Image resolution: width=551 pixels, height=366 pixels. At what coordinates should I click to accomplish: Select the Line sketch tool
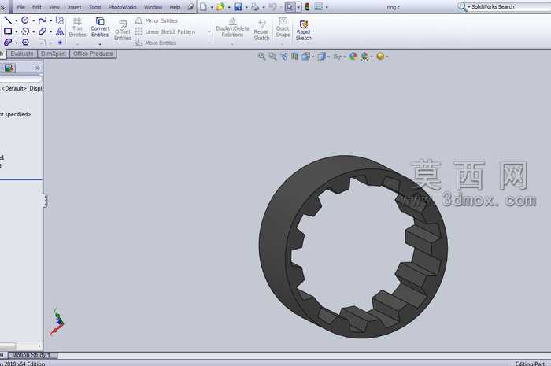pos(7,20)
